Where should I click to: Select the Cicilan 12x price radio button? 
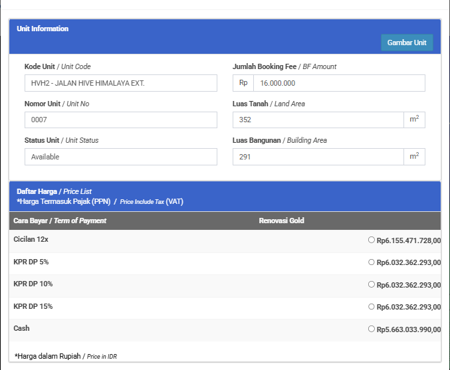[x=372, y=240]
